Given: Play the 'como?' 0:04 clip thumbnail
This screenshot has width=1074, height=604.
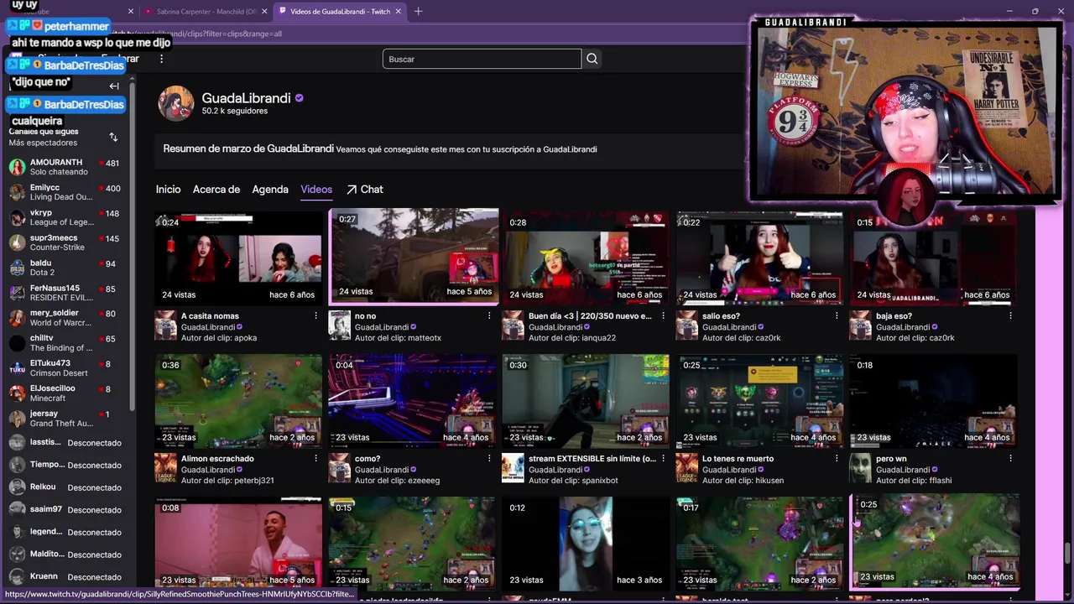Looking at the screenshot, I should tap(412, 401).
